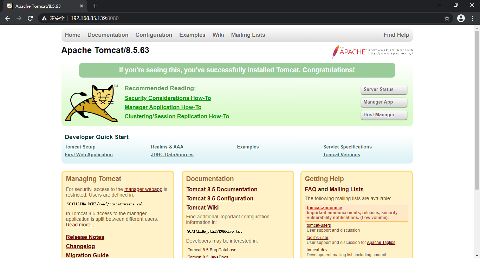480x258 pixels.
Task: Open the Documentation nav item
Action: click(x=108, y=35)
